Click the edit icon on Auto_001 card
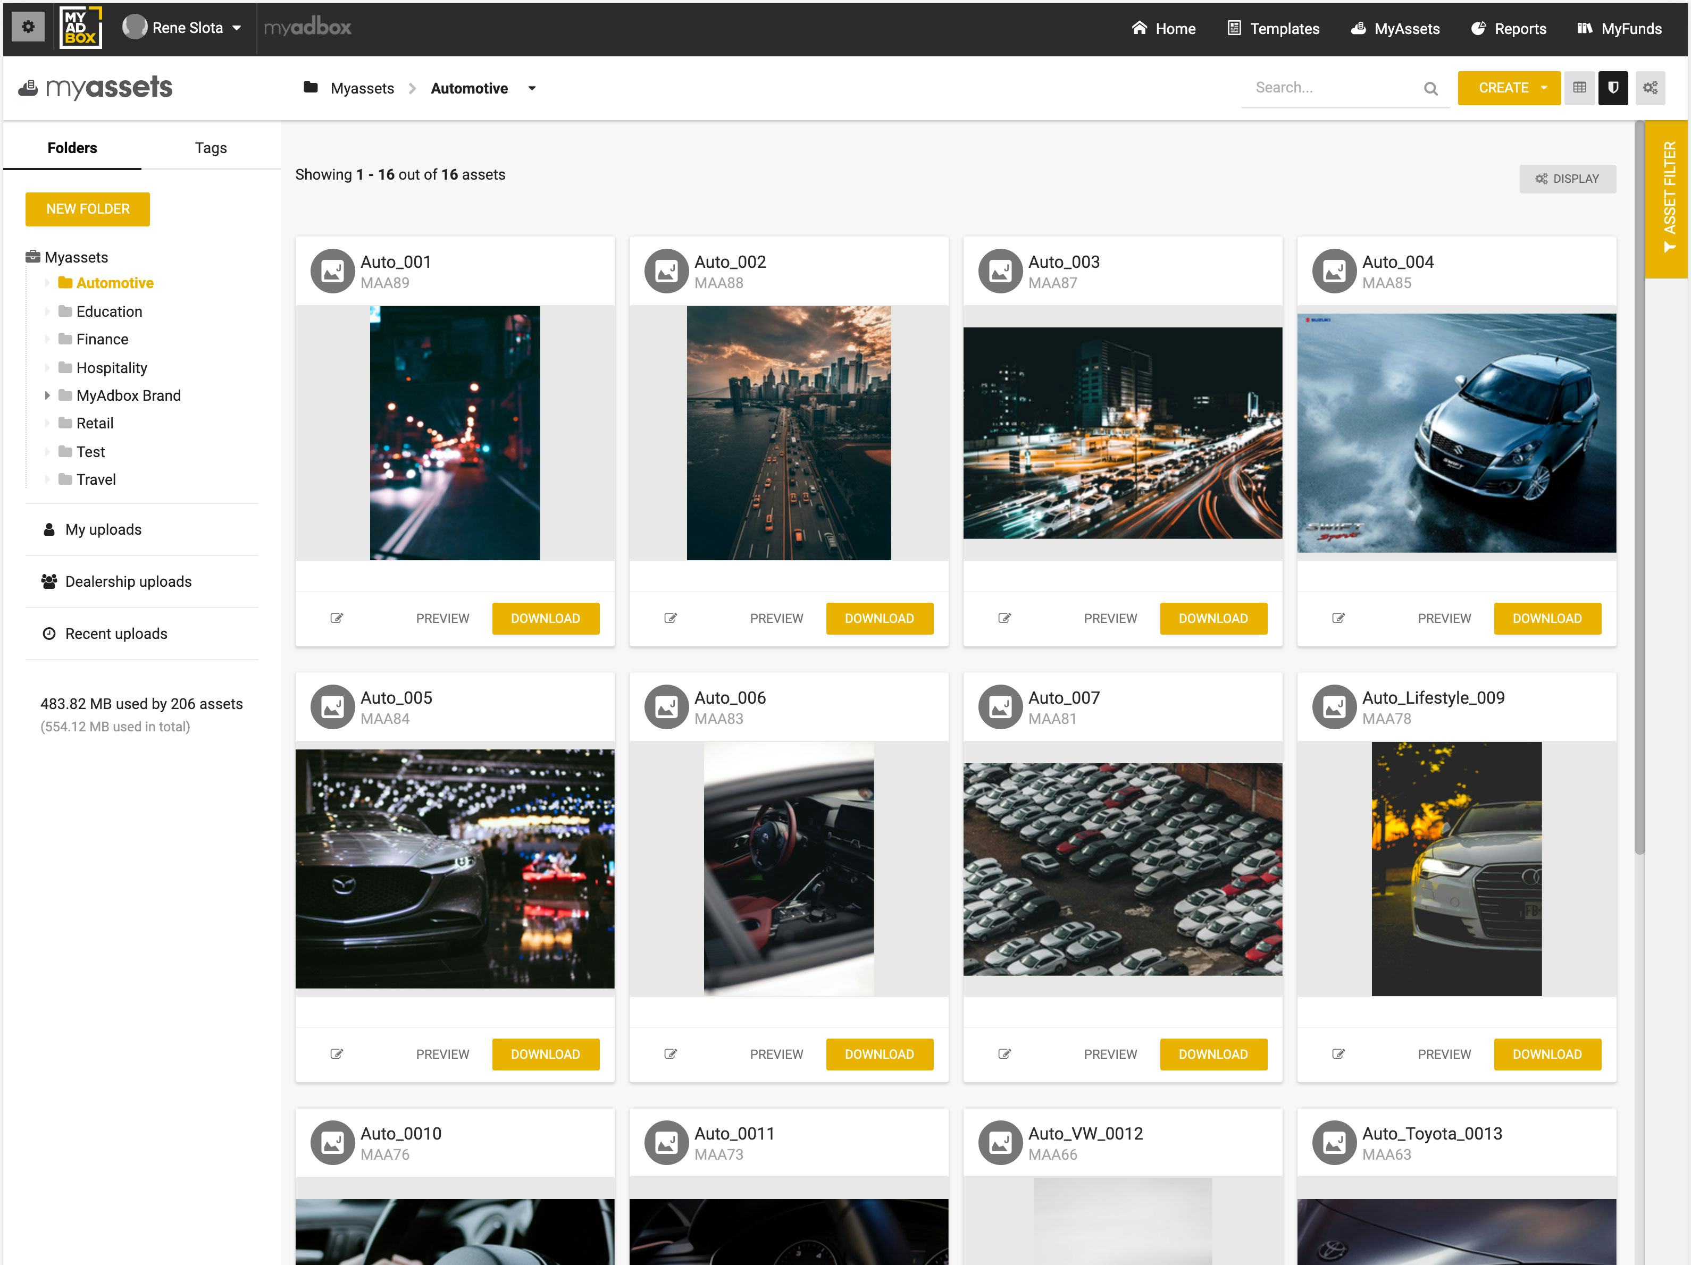1691x1265 pixels. click(x=337, y=618)
